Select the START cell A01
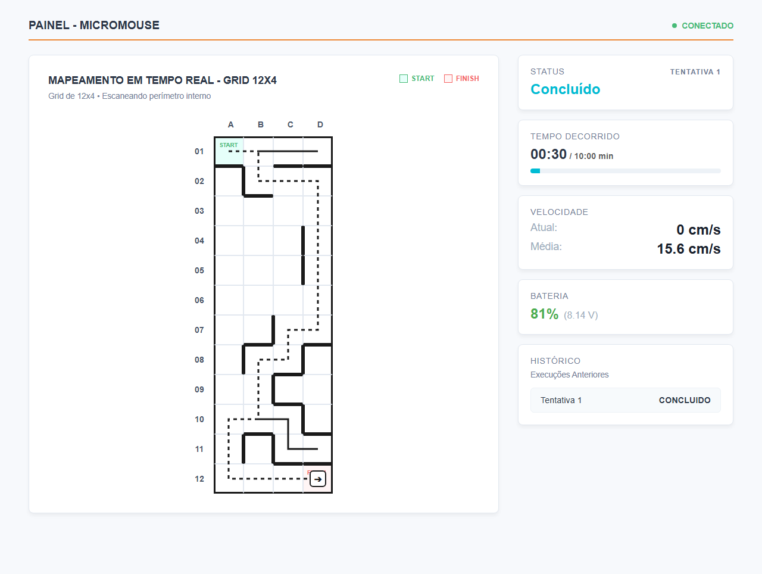 (x=229, y=151)
